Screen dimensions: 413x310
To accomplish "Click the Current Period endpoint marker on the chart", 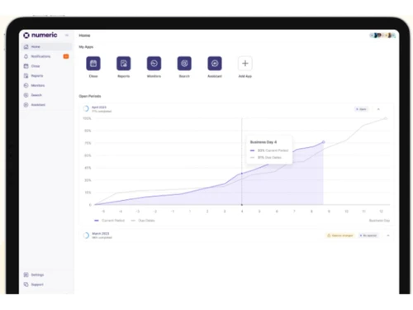I will 324,142.
